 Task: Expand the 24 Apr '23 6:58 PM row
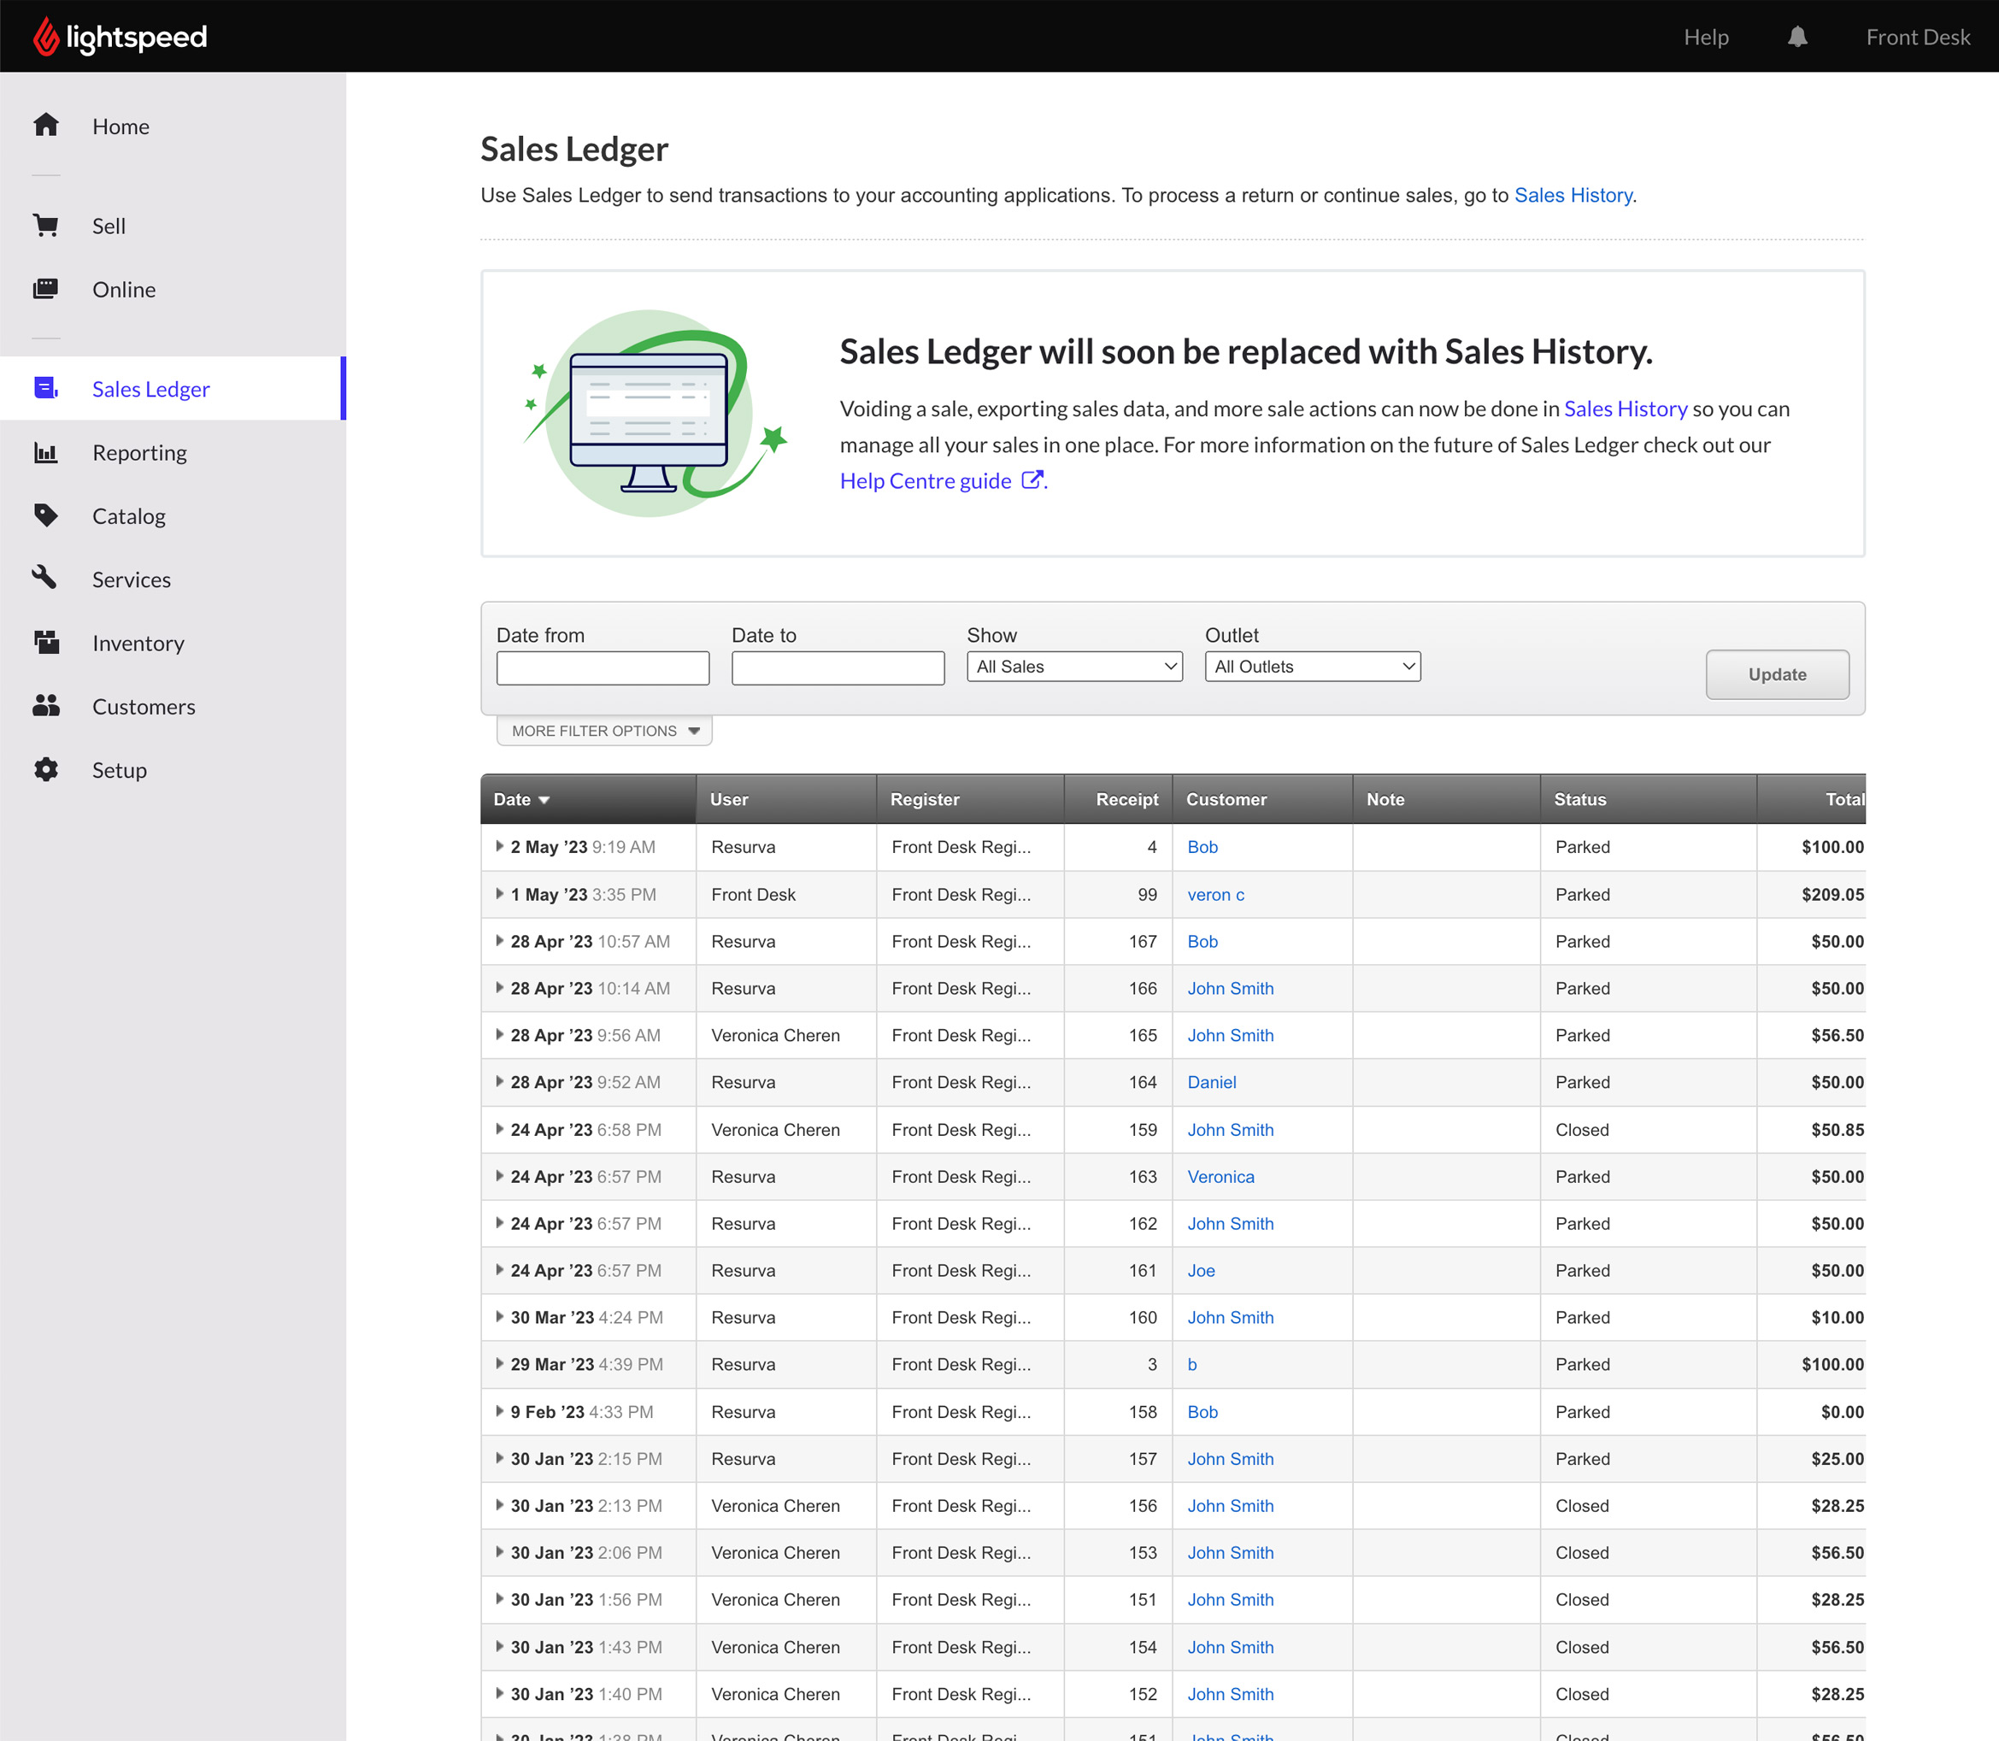tap(499, 1129)
